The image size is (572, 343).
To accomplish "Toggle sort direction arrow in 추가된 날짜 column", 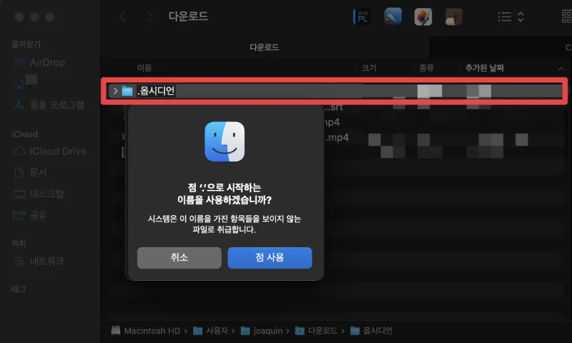I will click(x=561, y=69).
